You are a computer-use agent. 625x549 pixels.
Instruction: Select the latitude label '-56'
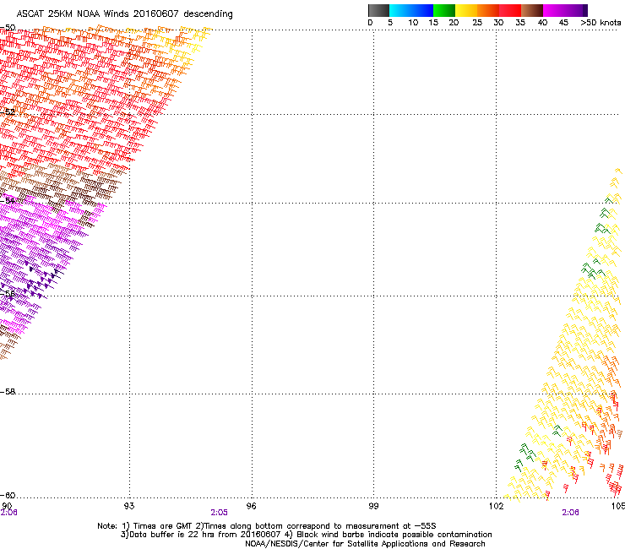tap(8, 293)
